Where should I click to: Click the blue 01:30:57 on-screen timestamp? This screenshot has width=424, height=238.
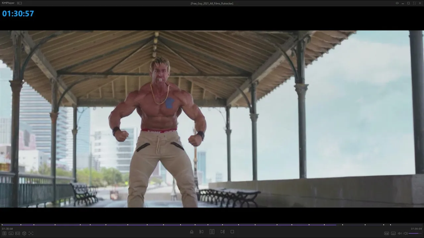(x=18, y=14)
